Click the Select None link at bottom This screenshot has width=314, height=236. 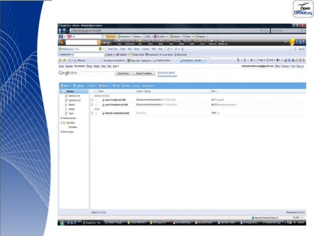click(x=104, y=212)
